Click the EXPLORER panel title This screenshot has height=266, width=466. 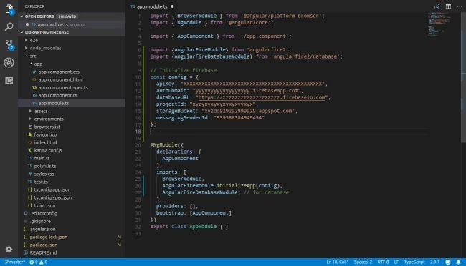coord(34,6)
